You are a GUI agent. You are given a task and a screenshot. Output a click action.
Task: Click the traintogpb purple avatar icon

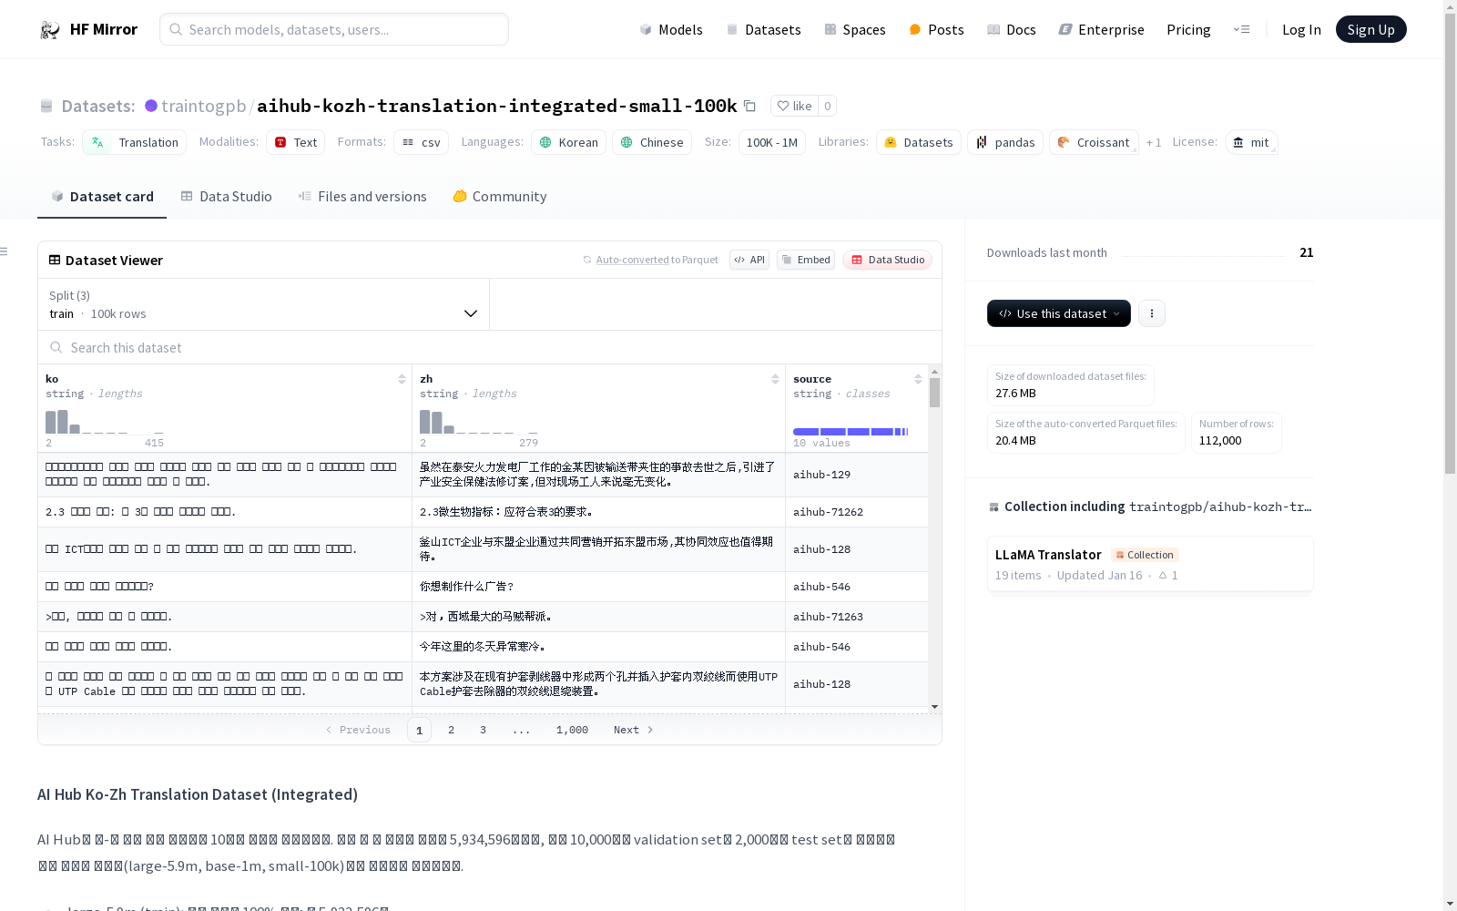click(151, 106)
